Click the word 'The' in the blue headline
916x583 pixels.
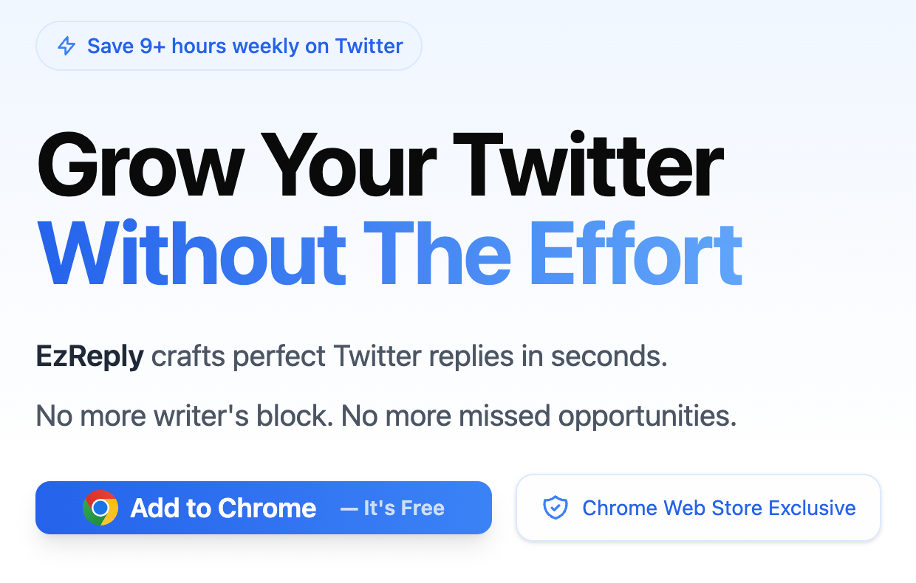(437, 255)
